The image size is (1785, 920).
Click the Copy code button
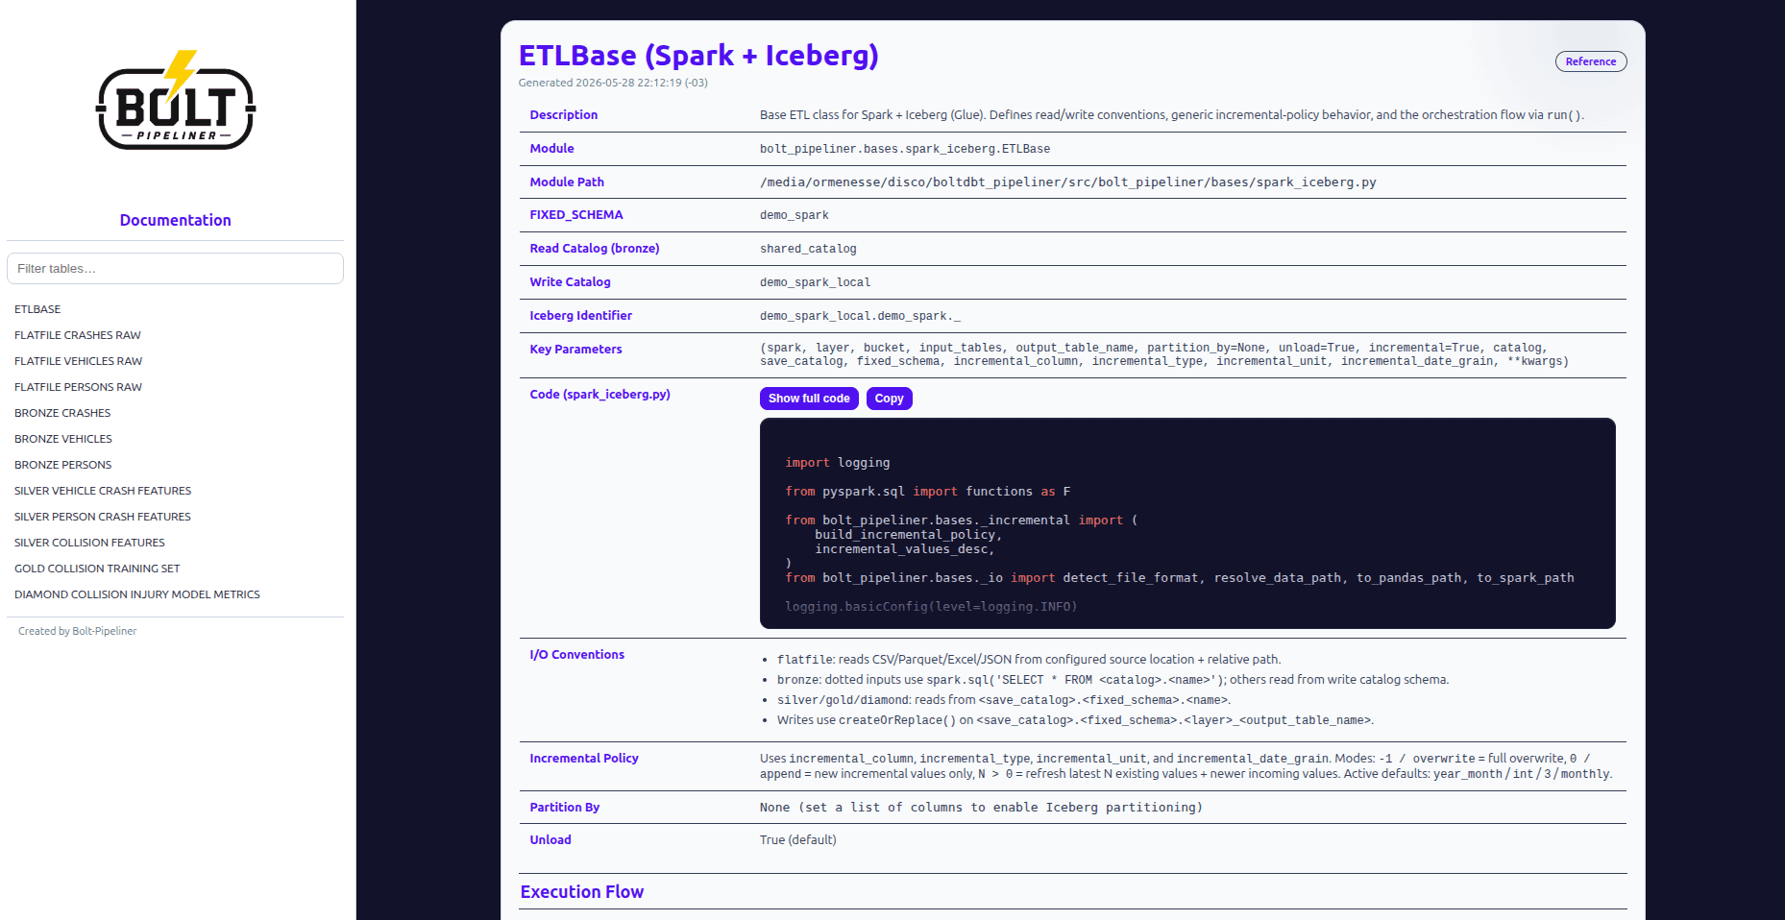point(889,399)
